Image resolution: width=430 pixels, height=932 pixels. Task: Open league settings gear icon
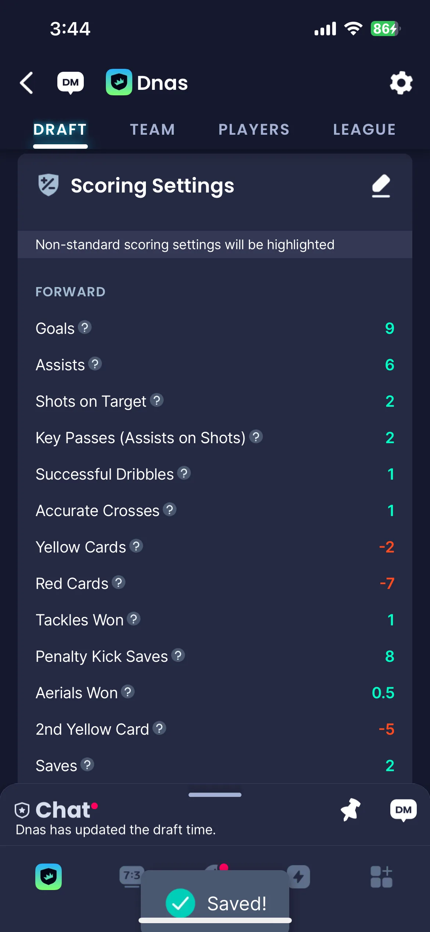pyautogui.click(x=401, y=83)
